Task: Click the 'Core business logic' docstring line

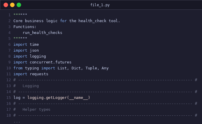Action: [x=67, y=21]
